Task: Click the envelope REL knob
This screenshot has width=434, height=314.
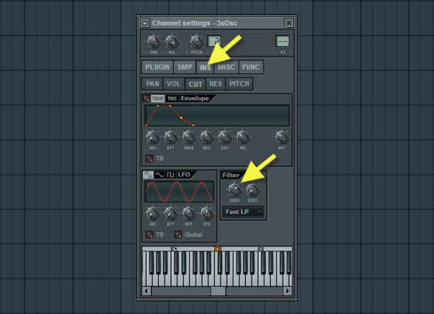Action: point(242,137)
